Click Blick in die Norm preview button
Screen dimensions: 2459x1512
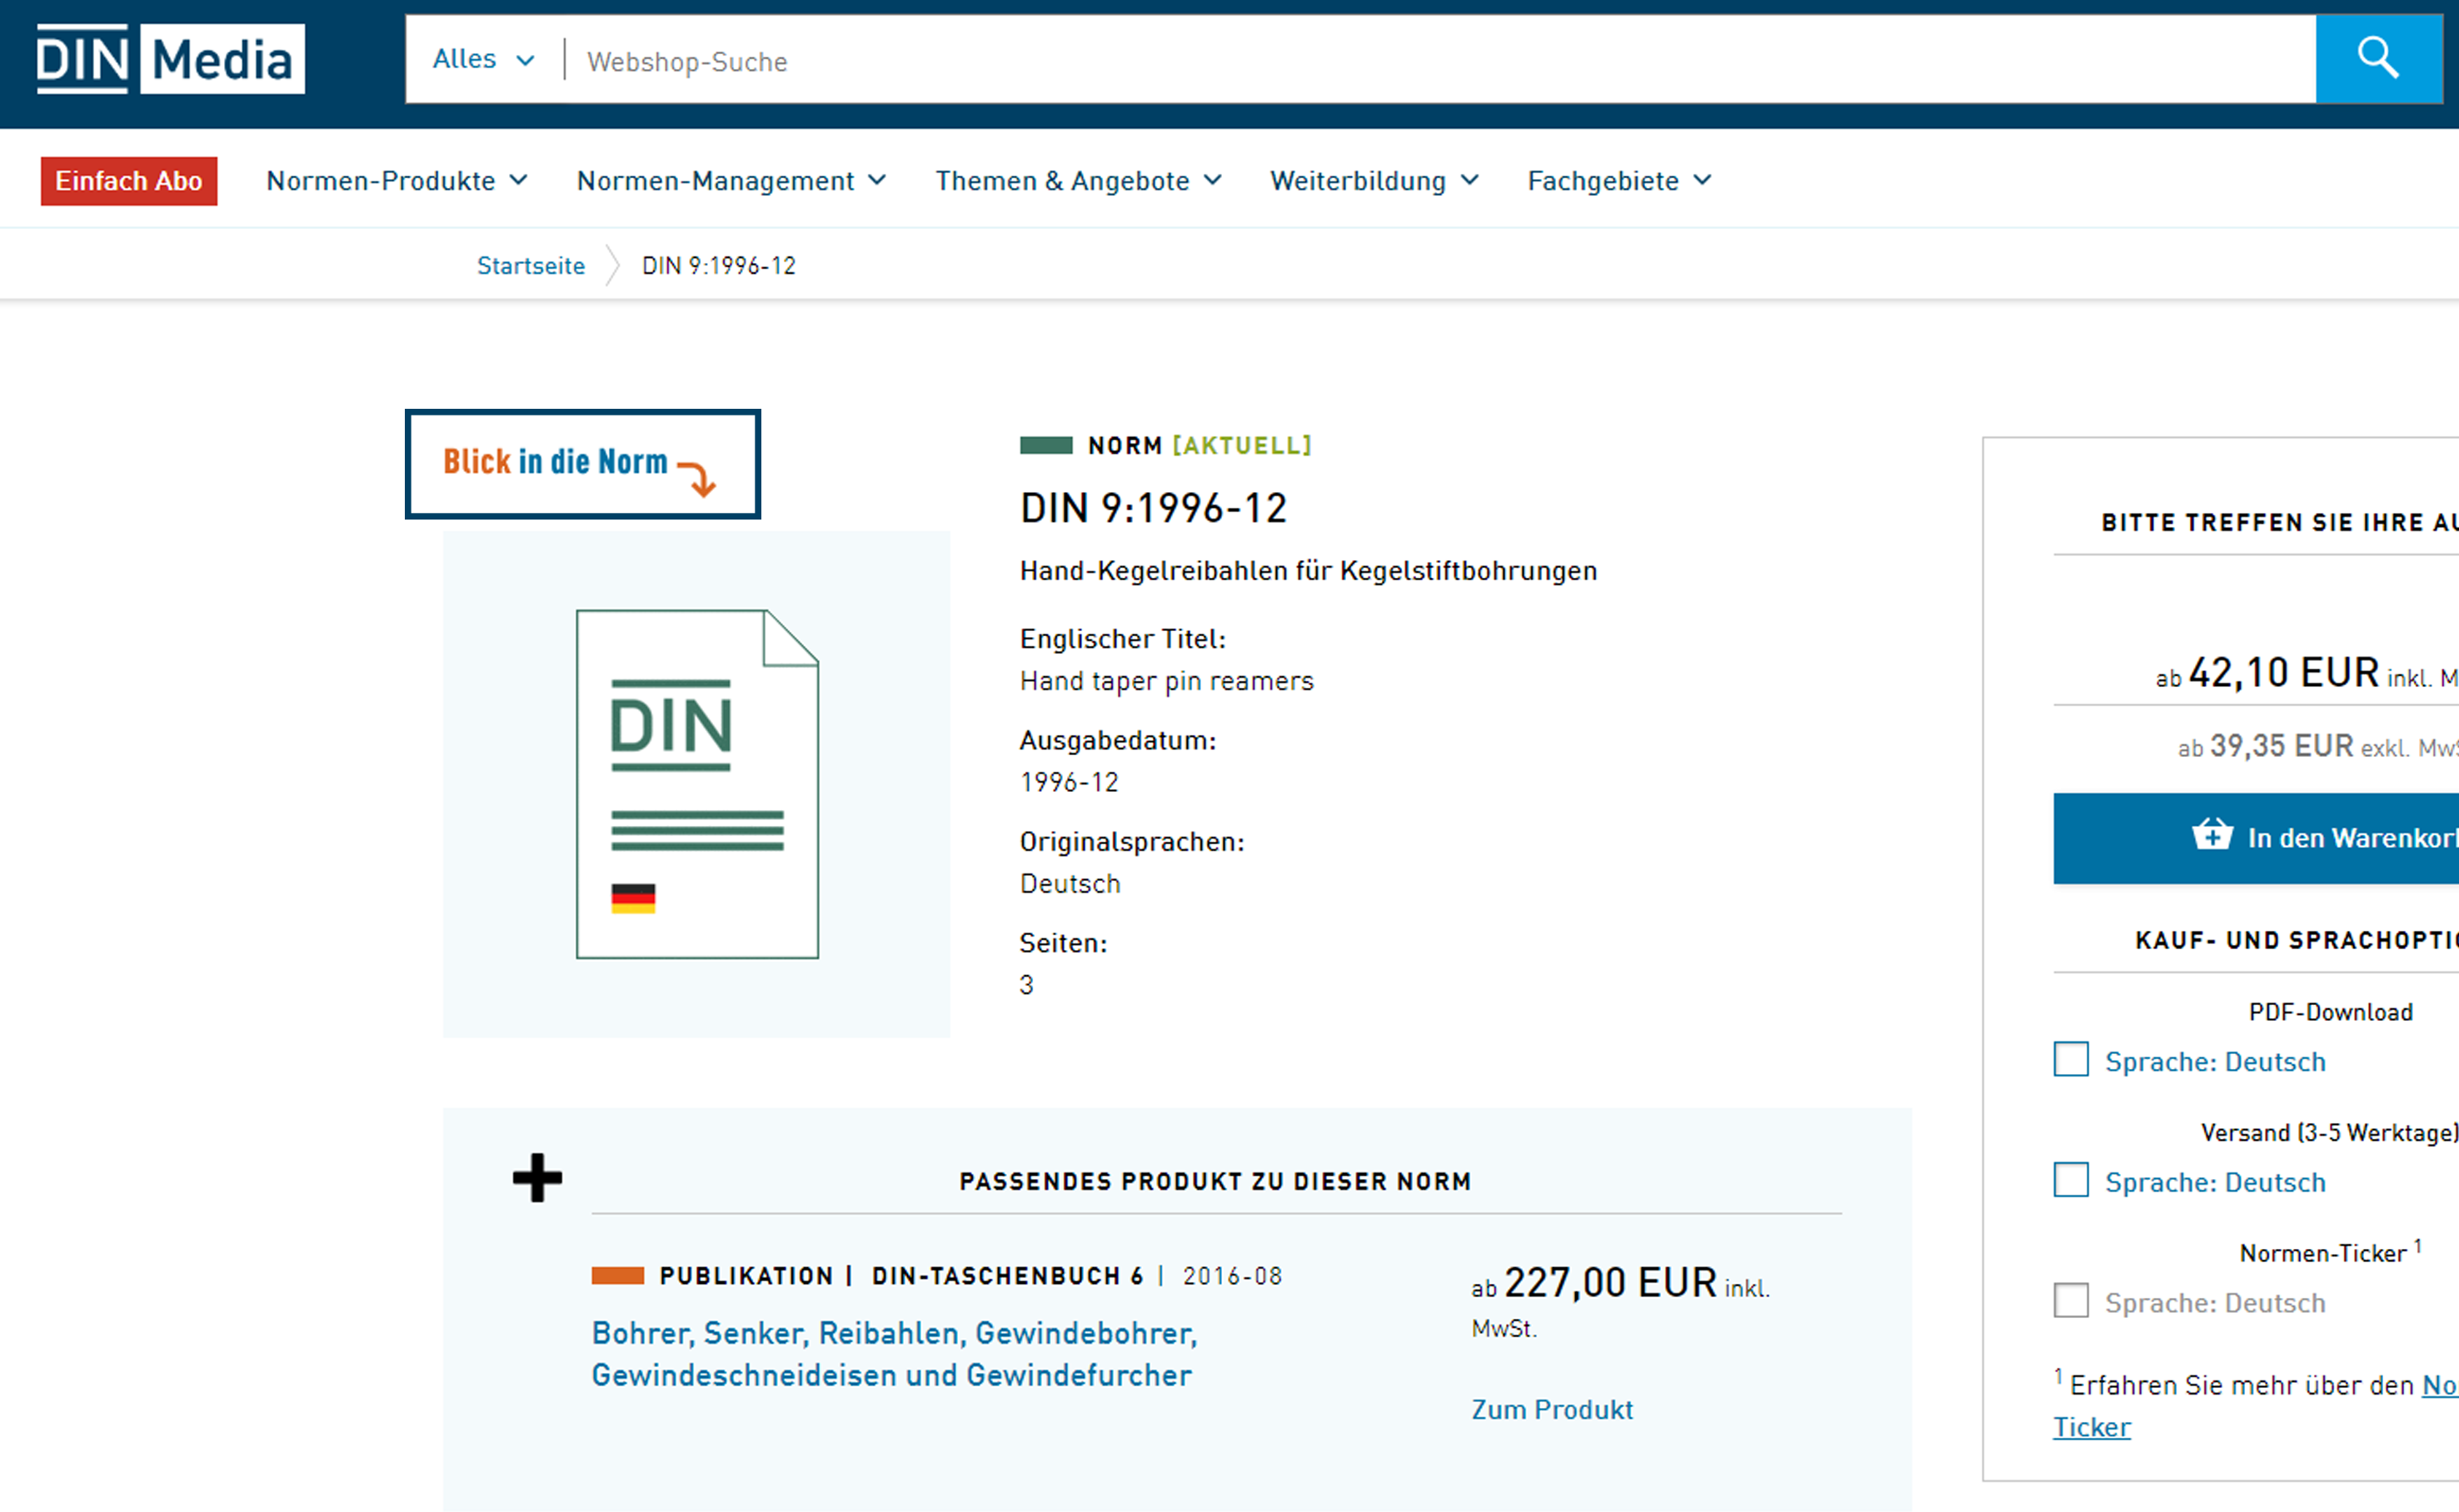[x=582, y=464]
